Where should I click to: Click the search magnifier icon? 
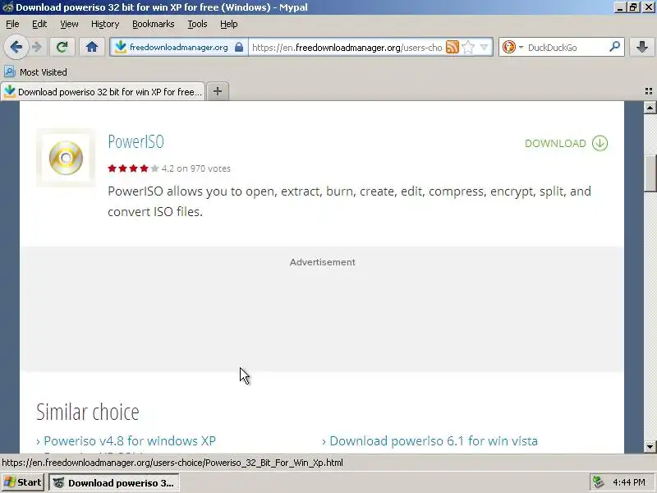coord(614,47)
